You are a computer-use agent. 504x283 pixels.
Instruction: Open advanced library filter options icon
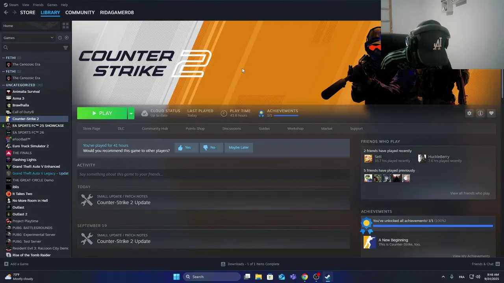click(65, 48)
